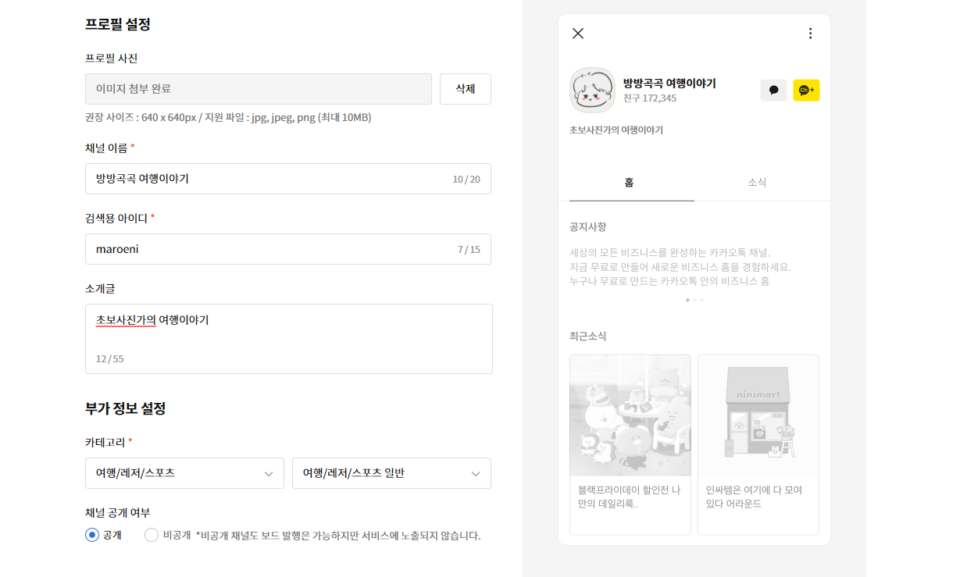Image resolution: width=960 pixels, height=577 pixels.
Task: Close the channel preview with the X icon
Action: 577,34
